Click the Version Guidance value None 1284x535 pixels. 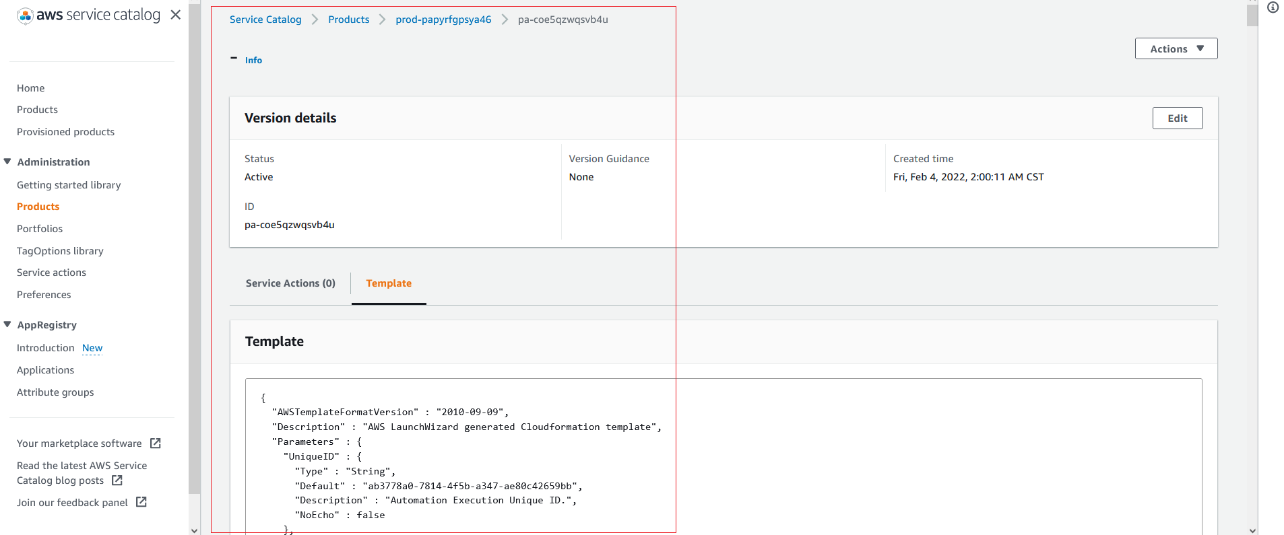coord(581,177)
